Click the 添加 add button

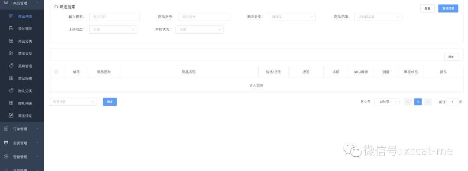click(451, 57)
